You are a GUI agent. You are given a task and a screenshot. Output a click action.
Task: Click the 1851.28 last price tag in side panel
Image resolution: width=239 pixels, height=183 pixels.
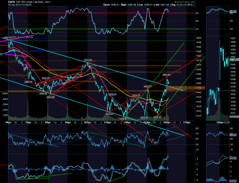[x=234, y=60]
